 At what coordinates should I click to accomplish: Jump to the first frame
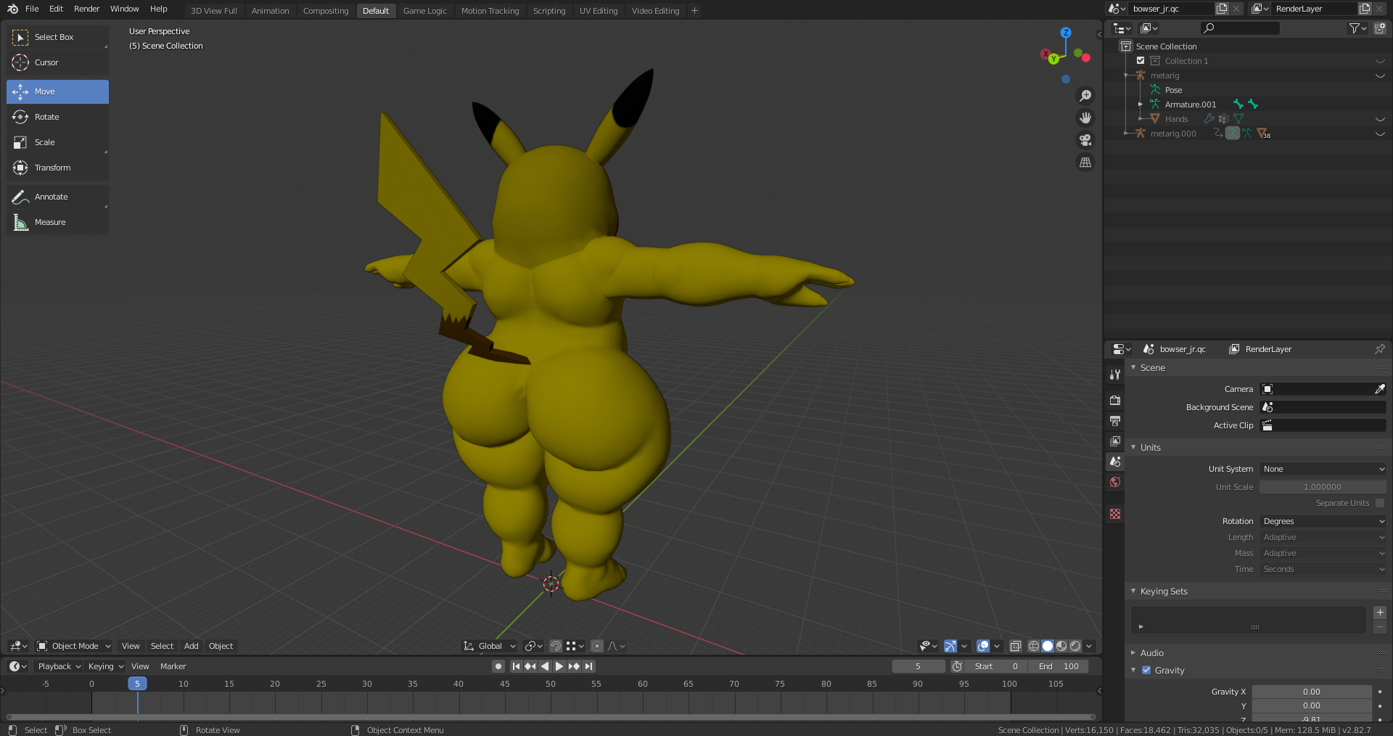(516, 666)
